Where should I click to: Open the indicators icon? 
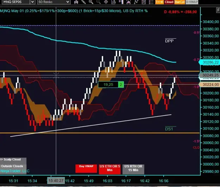128,2
